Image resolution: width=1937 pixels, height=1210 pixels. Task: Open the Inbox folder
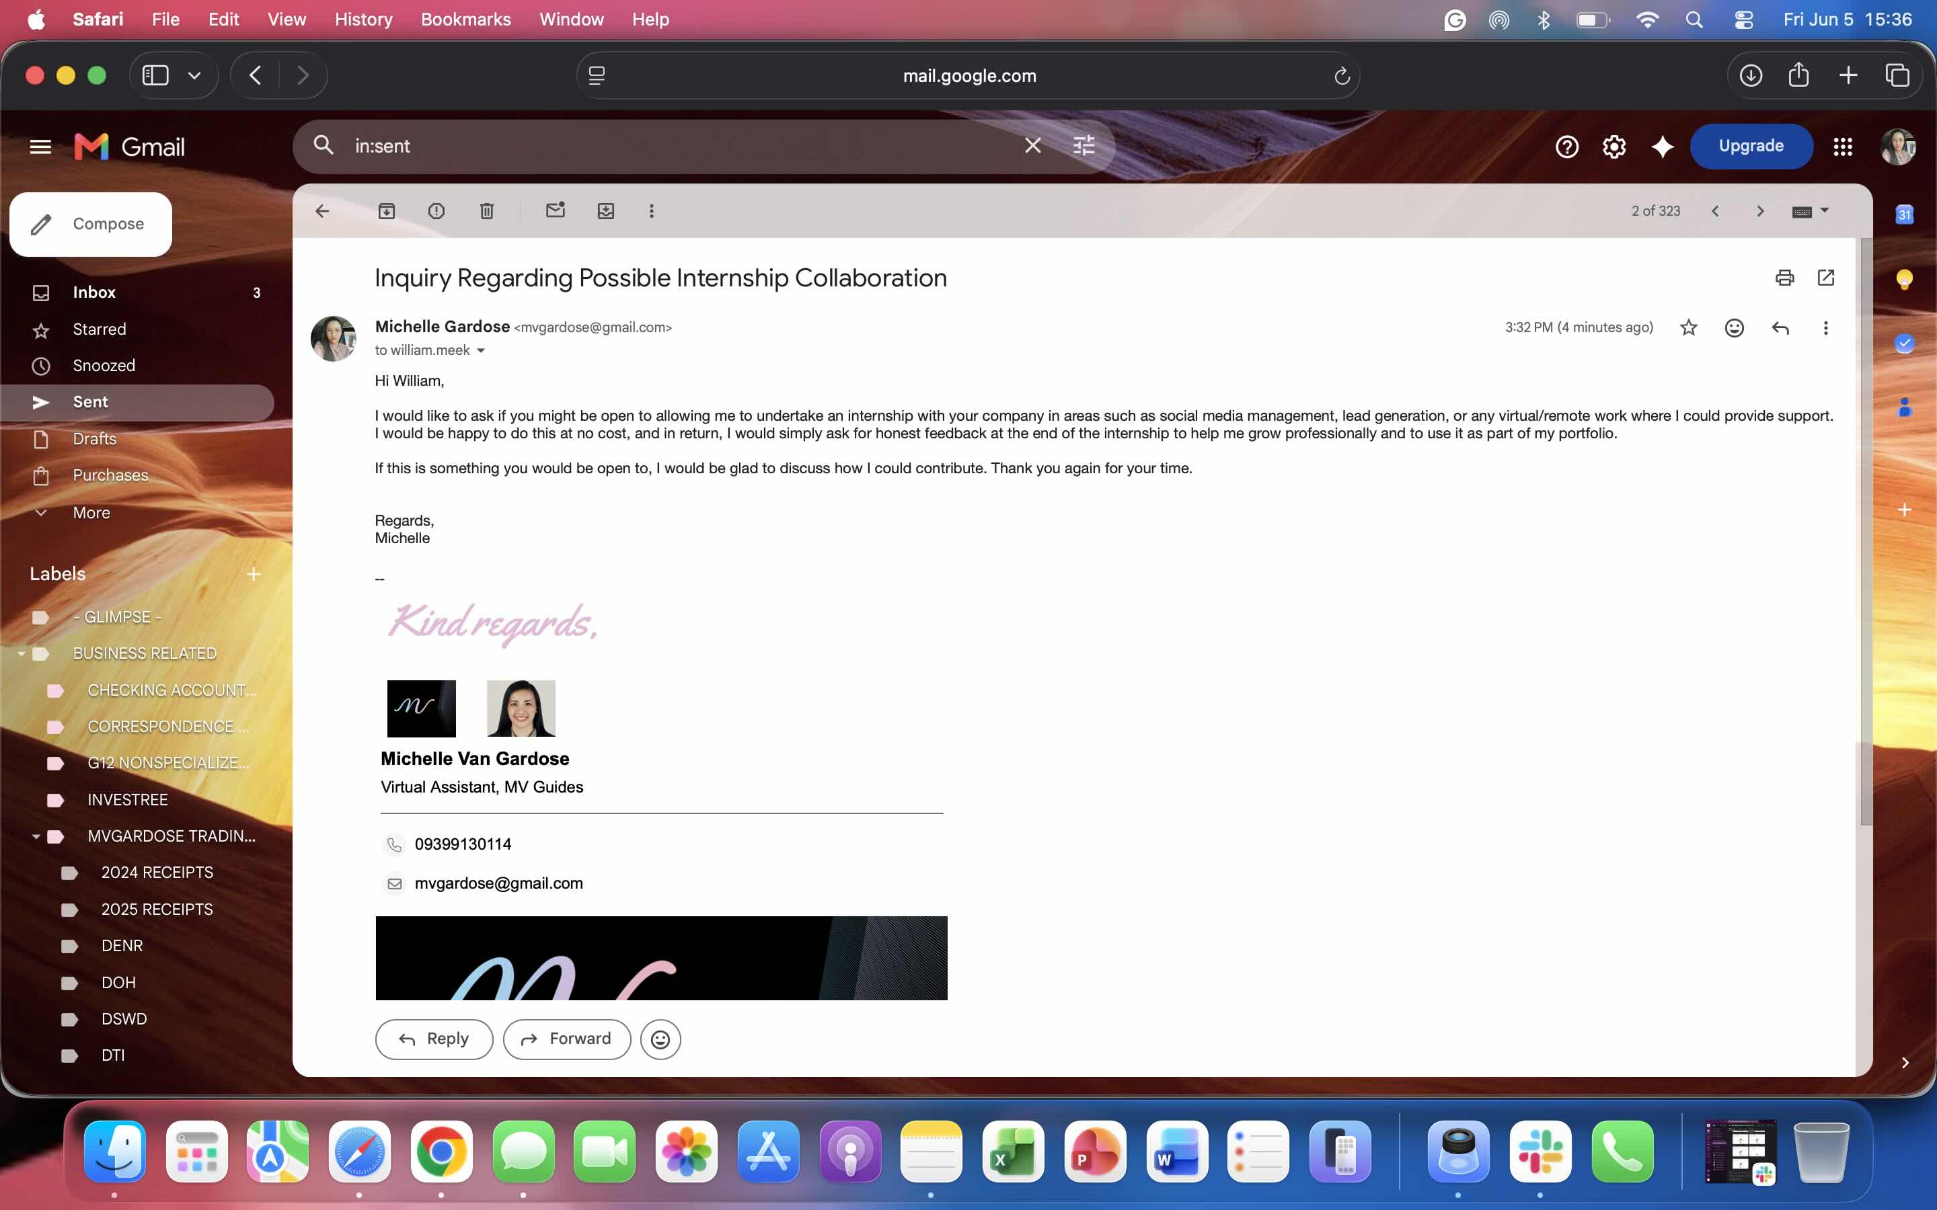click(x=138, y=292)
